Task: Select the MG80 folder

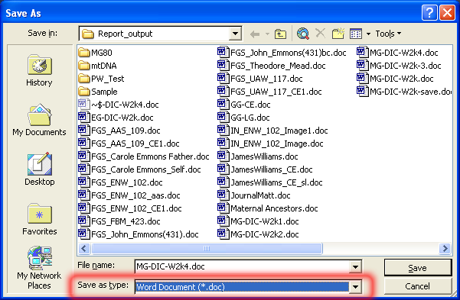Action: (96, 53)
